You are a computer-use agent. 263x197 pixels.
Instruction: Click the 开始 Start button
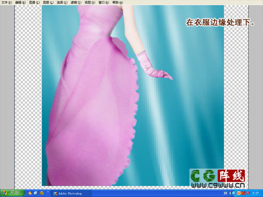click(x=12, y=193)
